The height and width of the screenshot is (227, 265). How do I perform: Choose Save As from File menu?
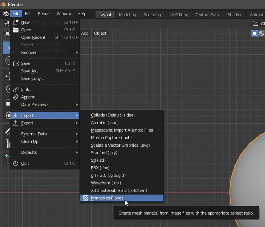[45, 71]
